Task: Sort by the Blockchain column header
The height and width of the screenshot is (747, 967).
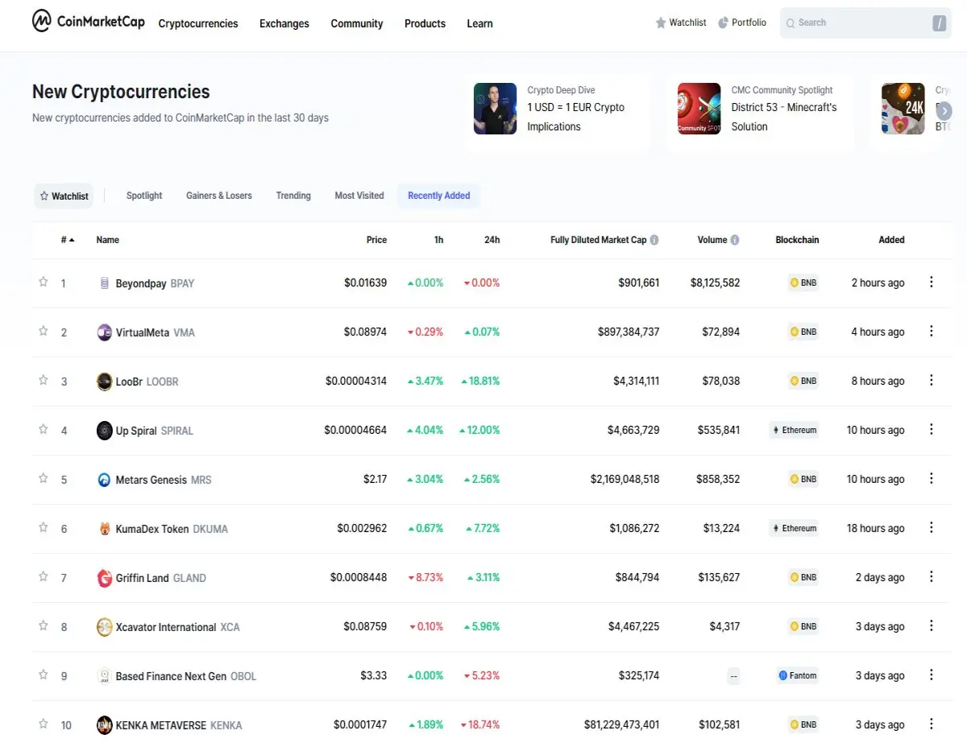Action: (x=797, y=240)
